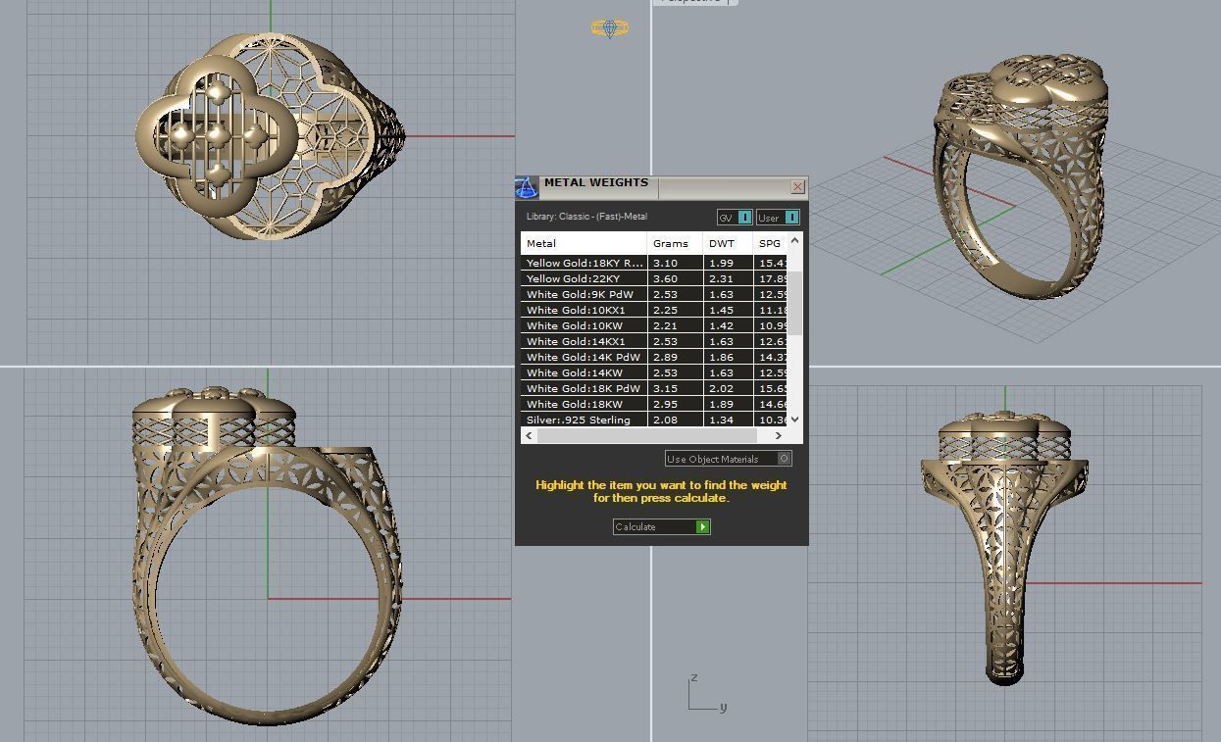Click the vertical scrollbar thumb in metal list
This screenshot has height=742, width=1221.
pyautogui.click(x=794, y=304)
